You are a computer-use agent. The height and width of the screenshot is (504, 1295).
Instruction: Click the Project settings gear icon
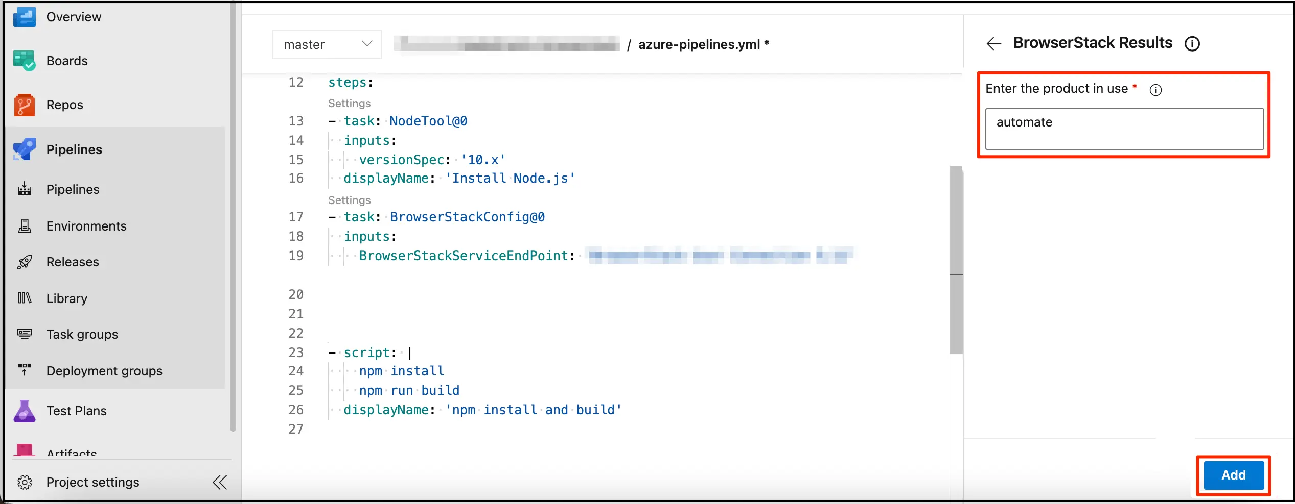[24, 482]
